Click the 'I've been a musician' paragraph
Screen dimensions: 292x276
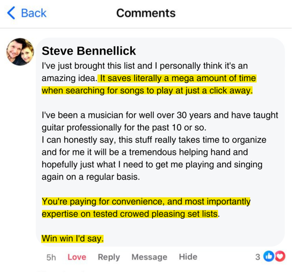click(x=160, y=115)
